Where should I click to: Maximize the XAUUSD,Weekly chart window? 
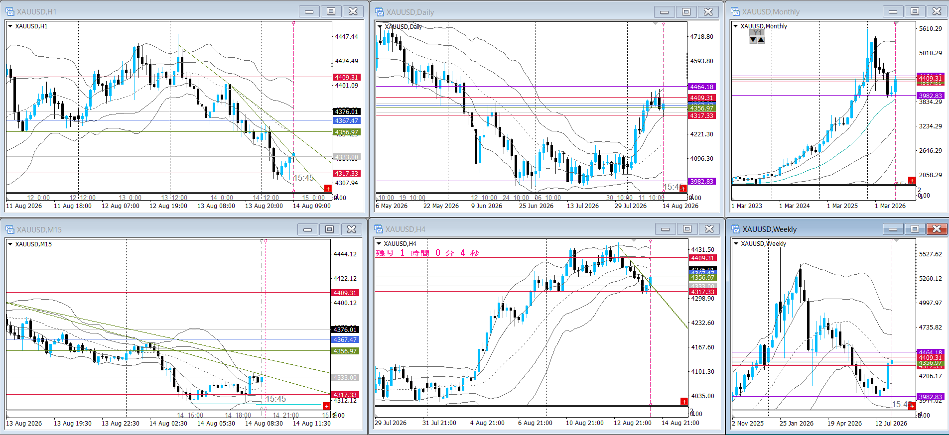915,229
